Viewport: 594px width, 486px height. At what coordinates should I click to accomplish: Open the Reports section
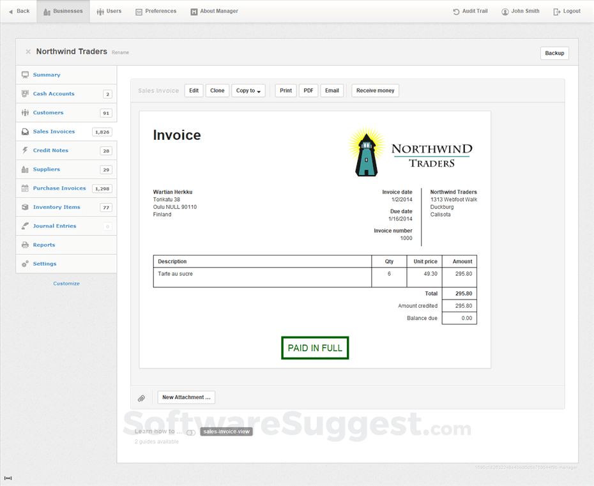(43, 245)
